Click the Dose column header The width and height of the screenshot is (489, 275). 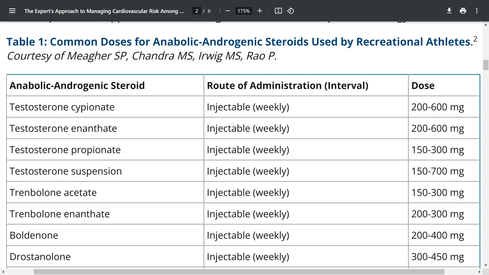click(423, 86)
